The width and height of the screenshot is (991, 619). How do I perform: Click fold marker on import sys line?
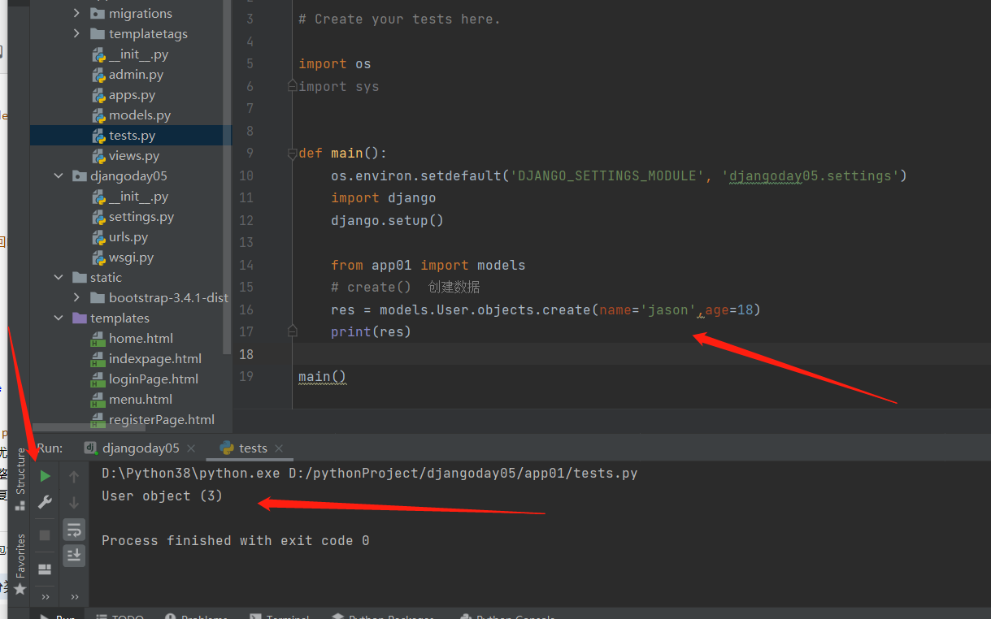click(x=293, y=86)
